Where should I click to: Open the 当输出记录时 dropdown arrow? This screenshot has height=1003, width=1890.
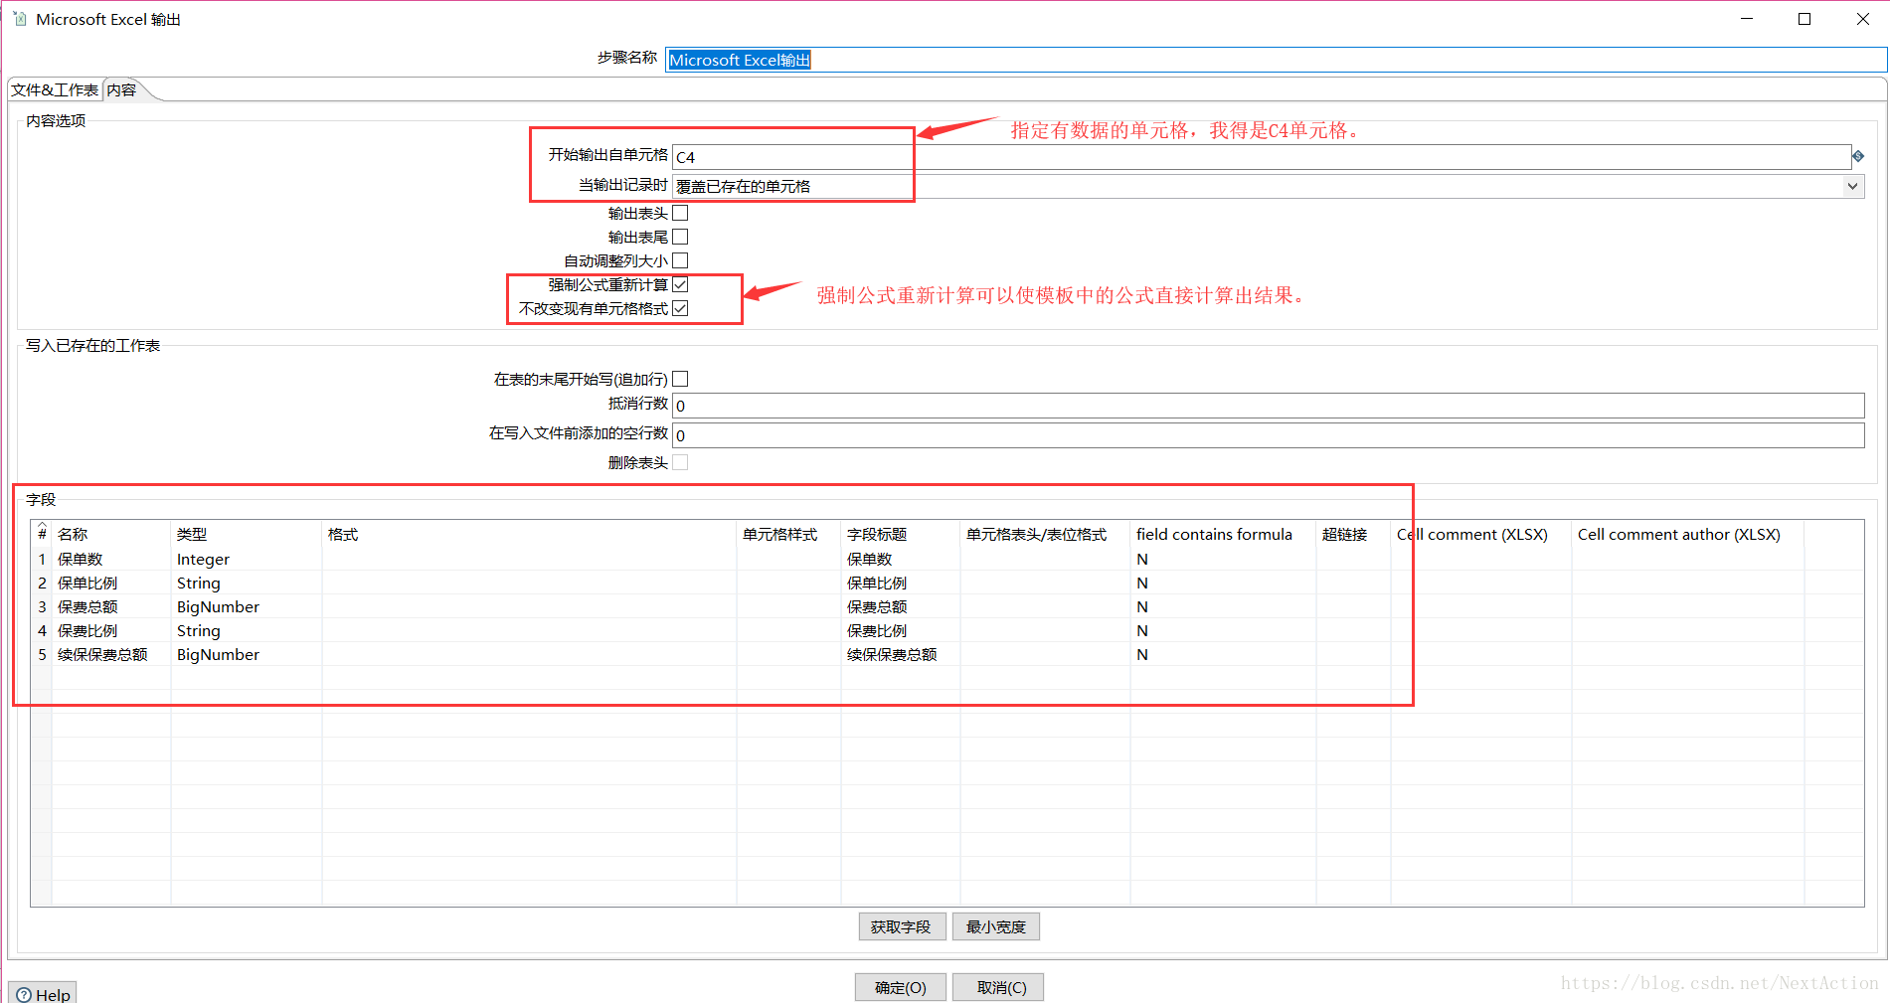point(1852,186)
